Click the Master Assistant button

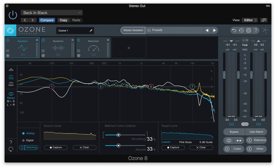pos(133,30)
